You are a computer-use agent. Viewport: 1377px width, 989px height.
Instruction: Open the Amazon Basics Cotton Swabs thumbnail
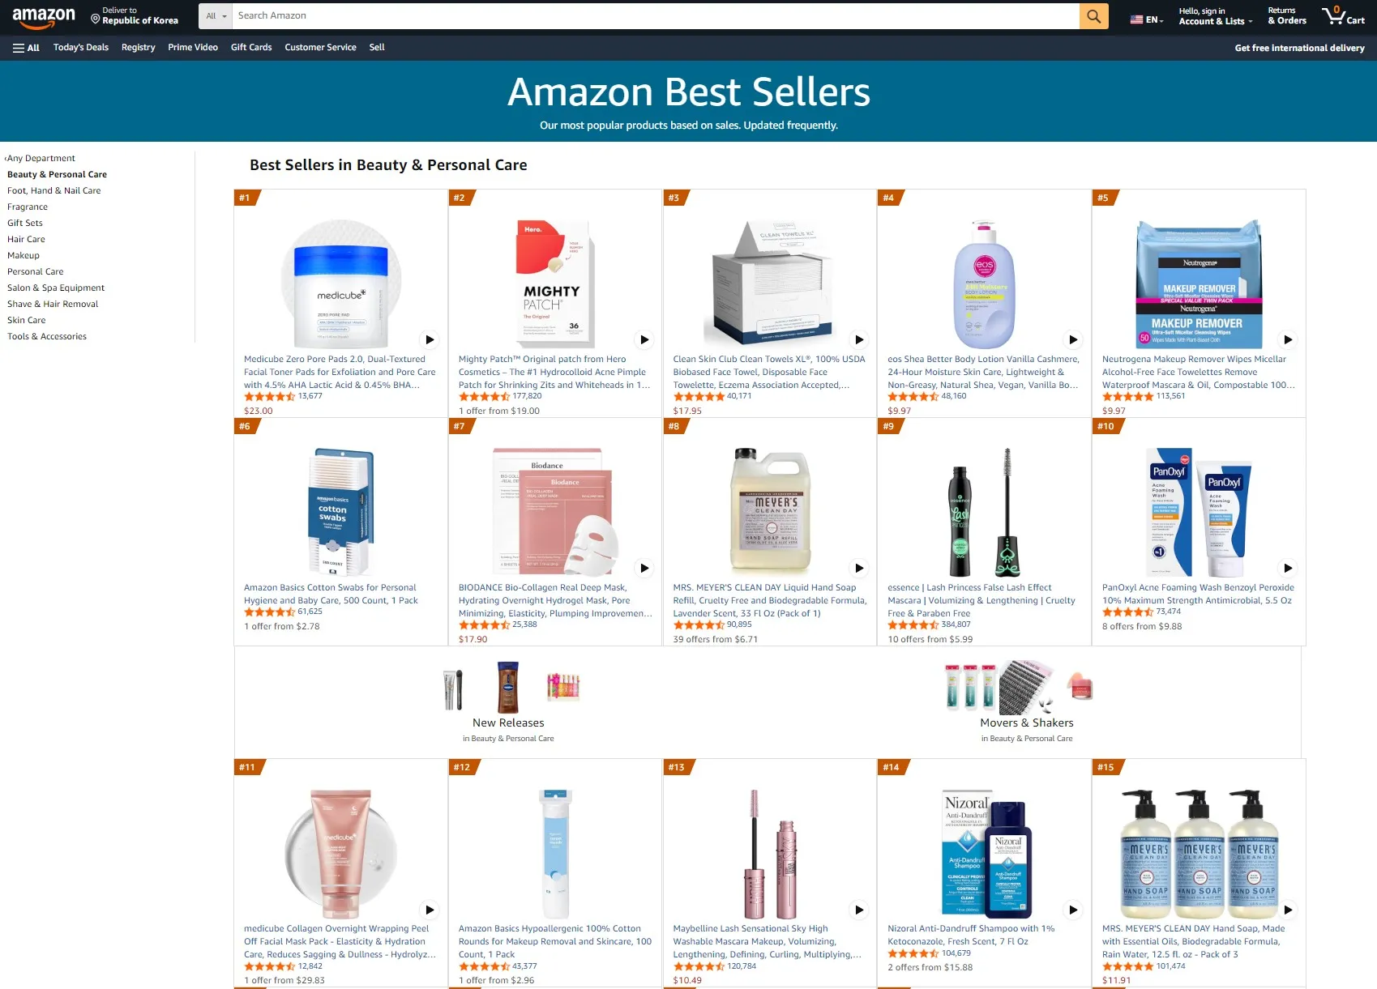pyautogui.click(x=340, y=512)
